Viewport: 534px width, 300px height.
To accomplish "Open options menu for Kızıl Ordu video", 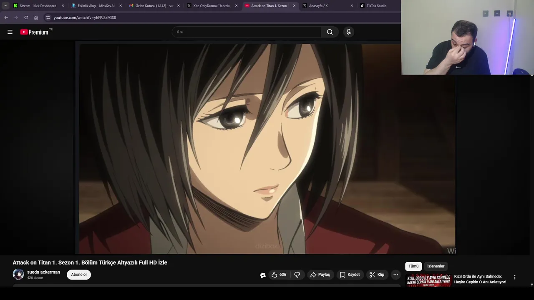I will pyautogui.click(x=514, y=277).
